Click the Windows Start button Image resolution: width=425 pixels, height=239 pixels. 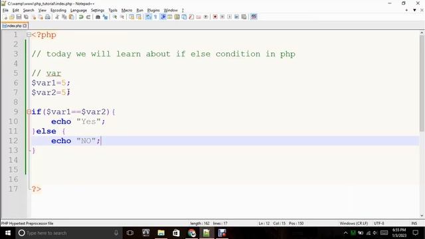tap(8, 233)
